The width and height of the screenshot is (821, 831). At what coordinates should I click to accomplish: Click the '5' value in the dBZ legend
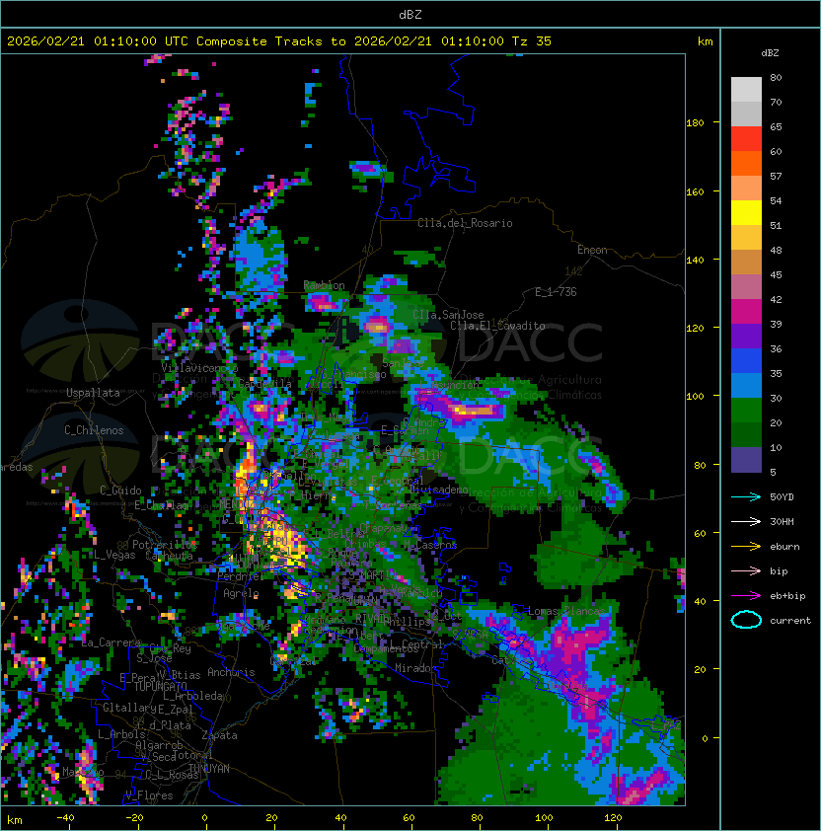[773, 472]
